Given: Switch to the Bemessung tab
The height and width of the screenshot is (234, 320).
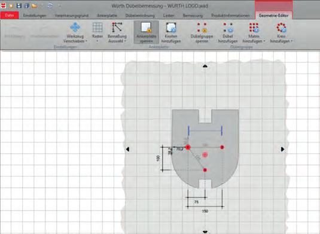Looking at the screenshot, I should pos(193,16).
